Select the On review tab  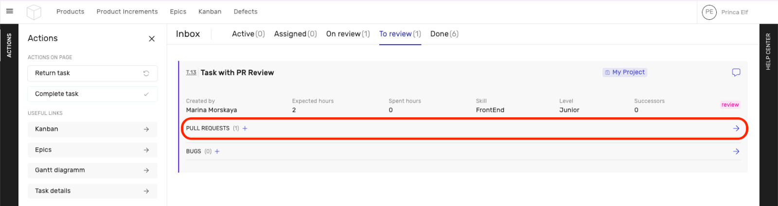(x=348, y=34)
